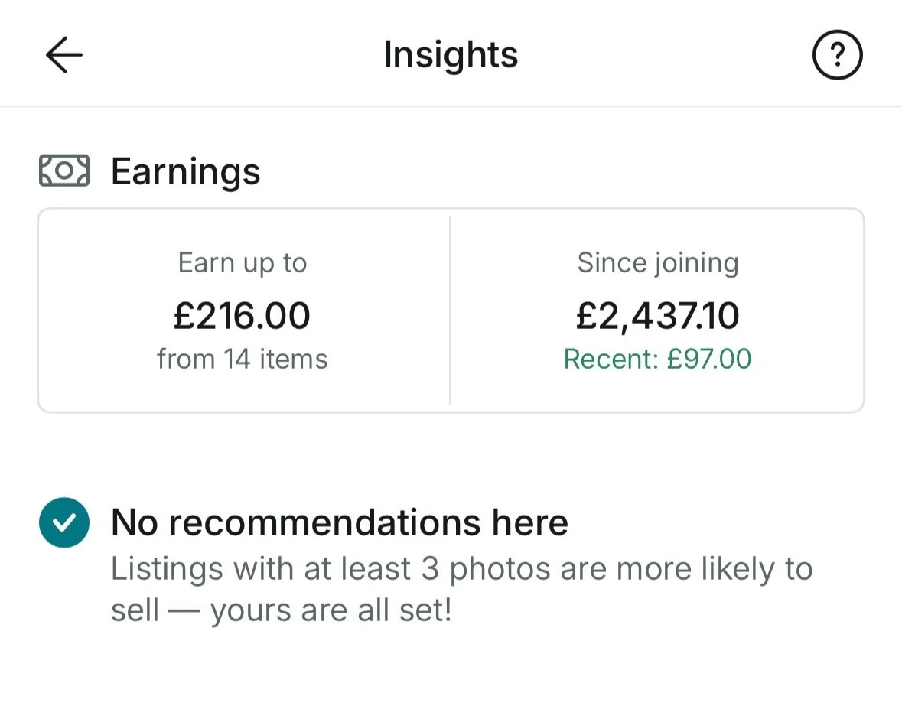
Task: Click the word 'Recent:' in green text
Action: click(611, 359)
